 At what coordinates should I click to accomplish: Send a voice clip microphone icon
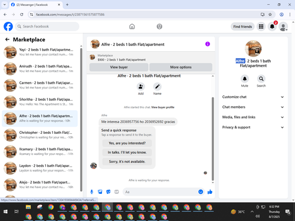click(91, 192)
